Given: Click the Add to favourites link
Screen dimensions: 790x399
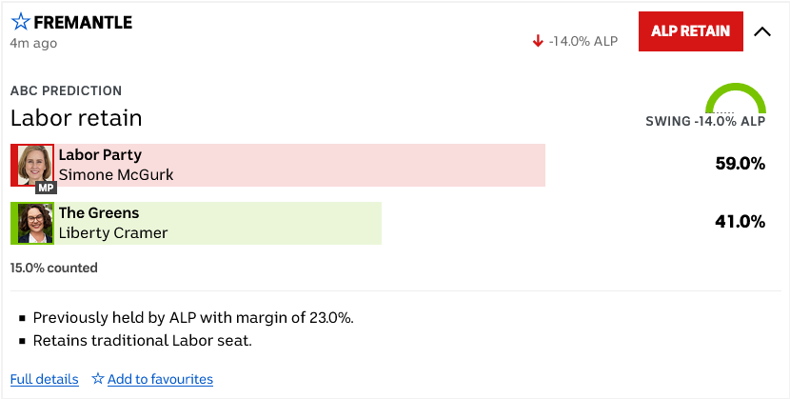Looking at the screenshot, I should (x=160, y=379).
